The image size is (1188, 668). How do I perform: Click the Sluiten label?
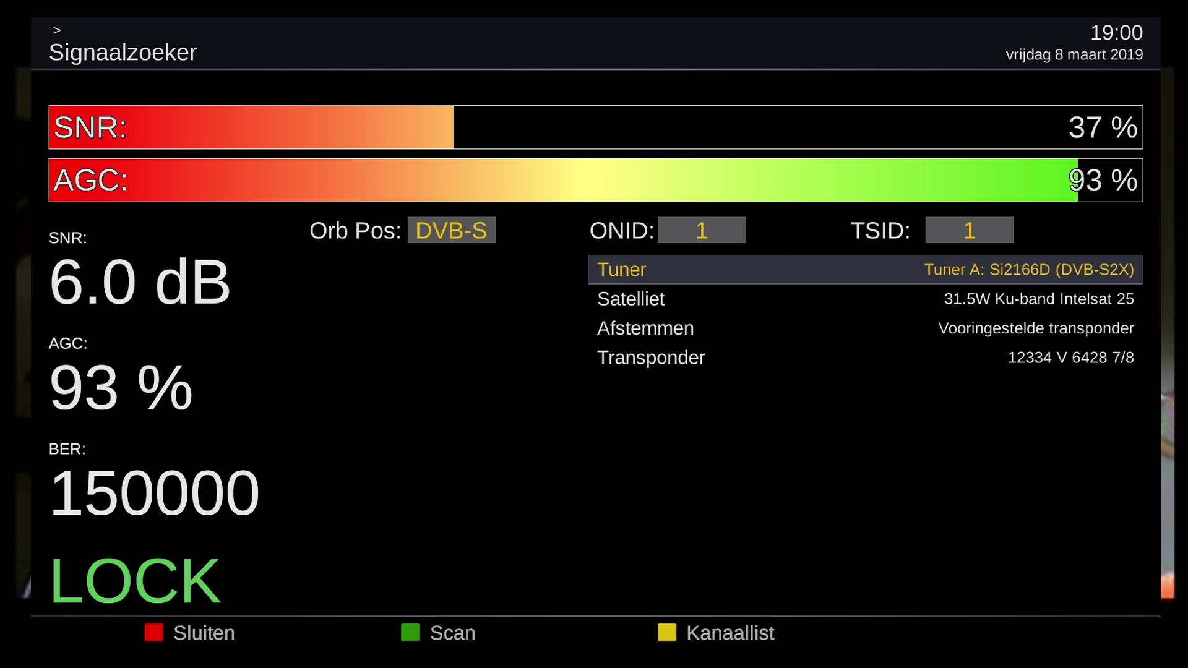204,633
